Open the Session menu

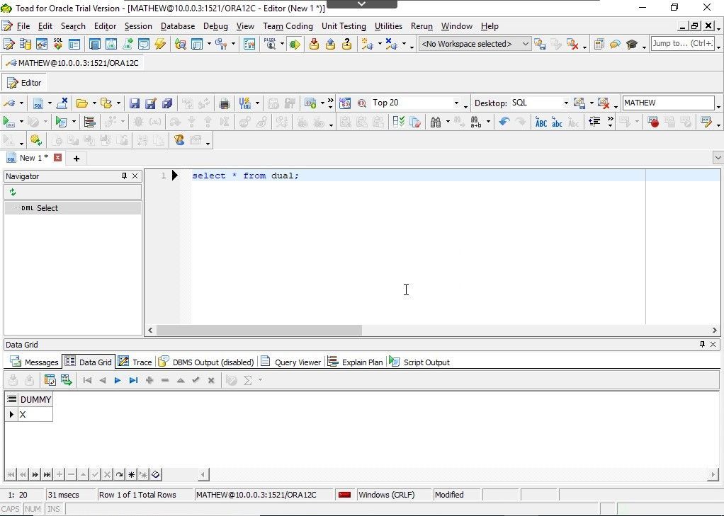click(x=138, y=26)
